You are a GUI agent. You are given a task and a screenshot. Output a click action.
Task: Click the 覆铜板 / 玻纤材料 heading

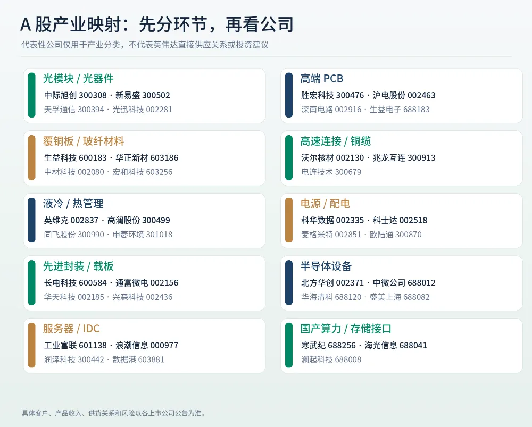[84, 141]
